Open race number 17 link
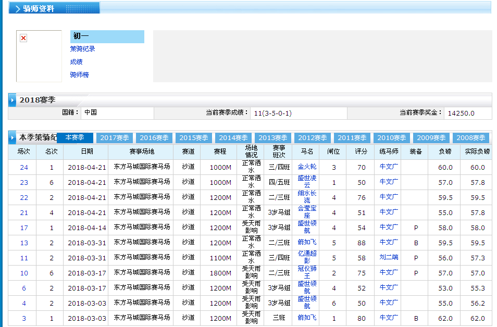 coord(24,228)
